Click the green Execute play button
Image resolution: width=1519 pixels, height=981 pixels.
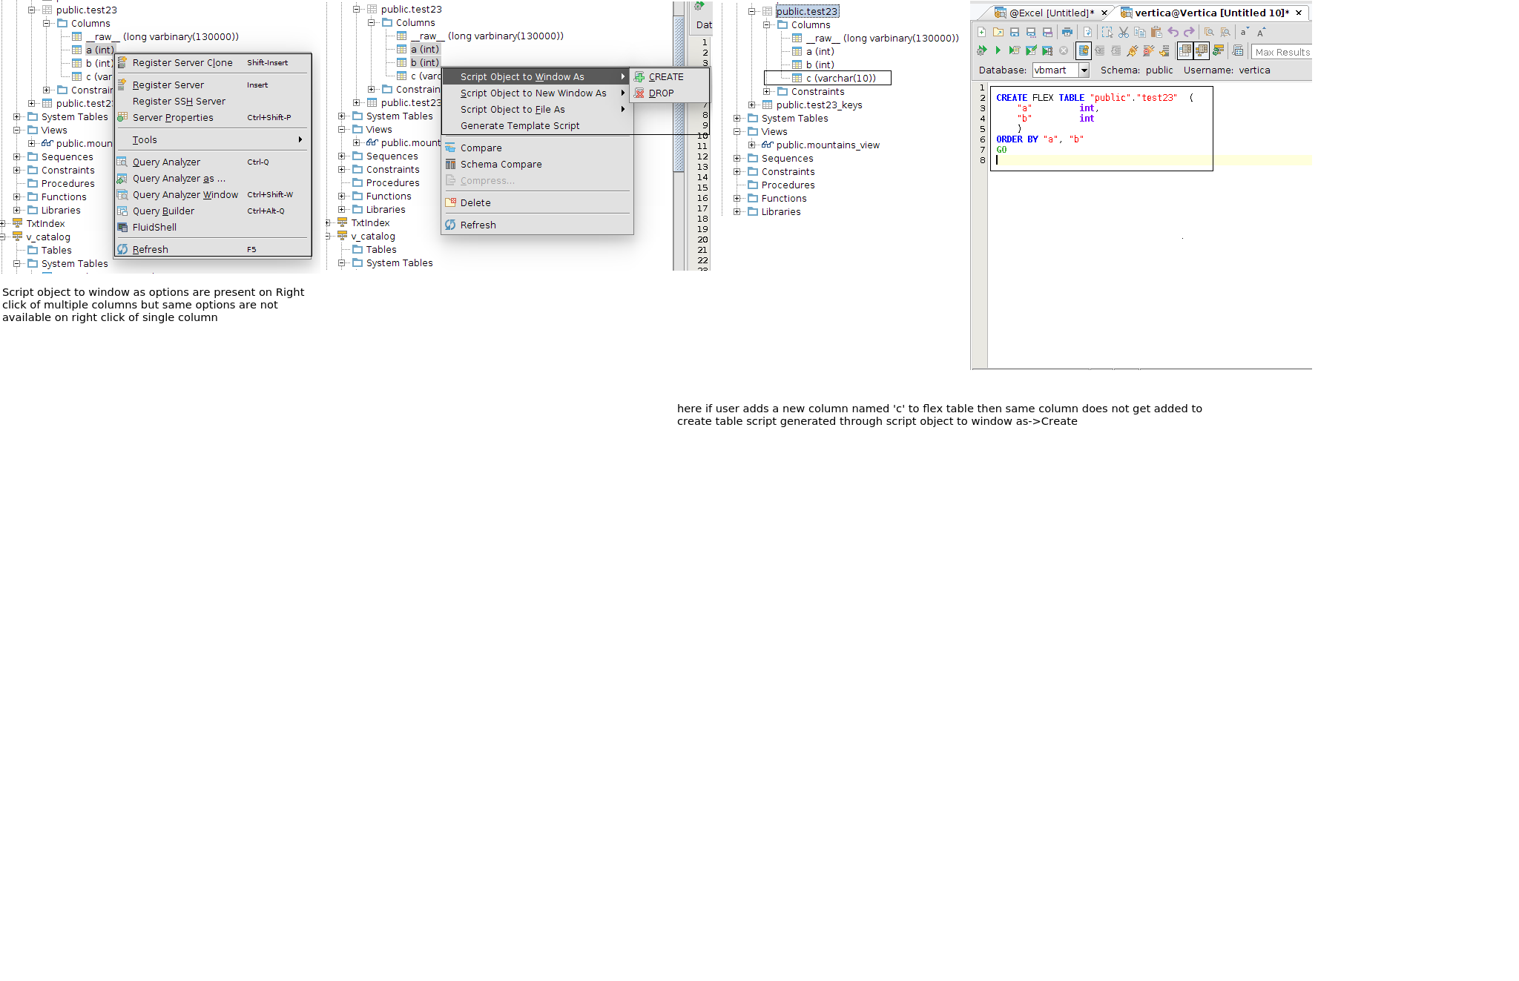(x=998, y=50)
